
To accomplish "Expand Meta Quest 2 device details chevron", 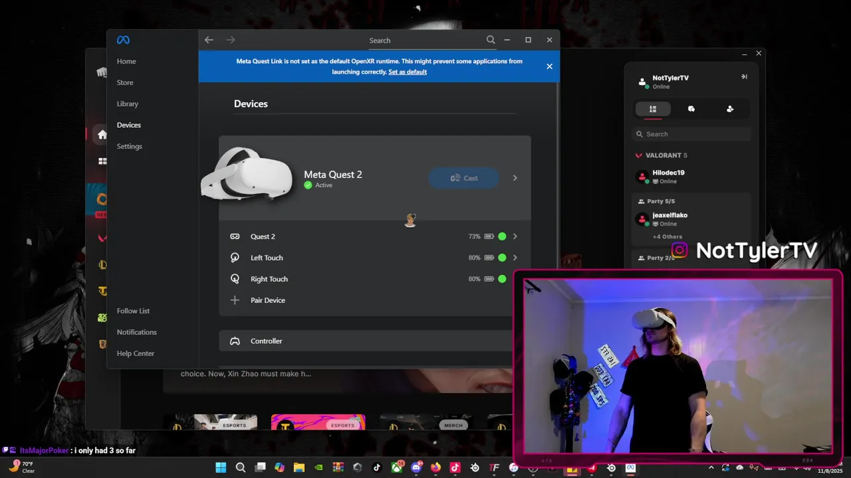I will click(x=515, y=178).
